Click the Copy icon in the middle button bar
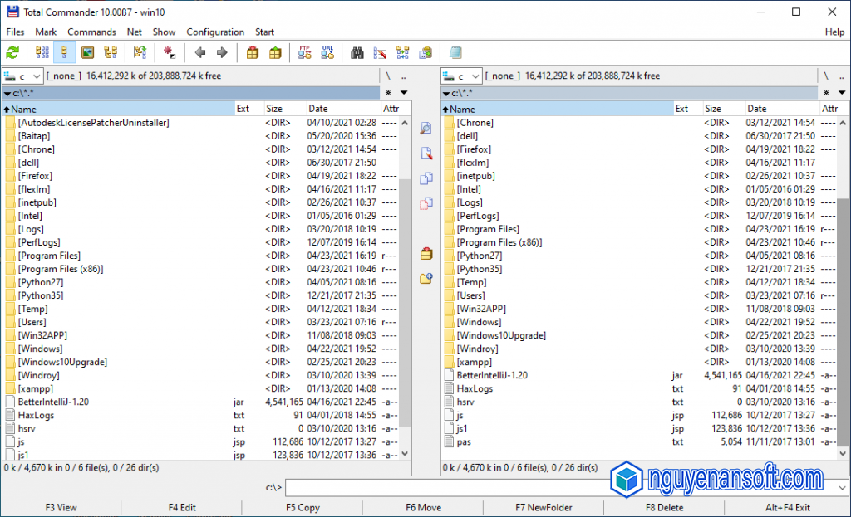851x517 pixels. point(426,178)
